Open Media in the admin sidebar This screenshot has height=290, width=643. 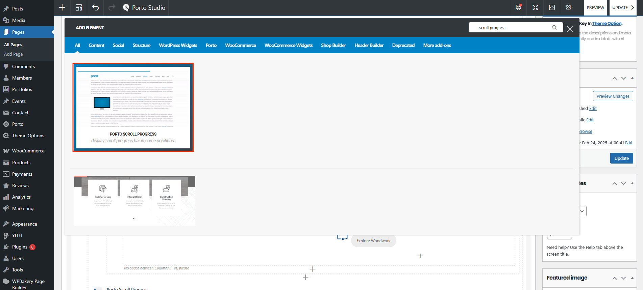[19, 20]
